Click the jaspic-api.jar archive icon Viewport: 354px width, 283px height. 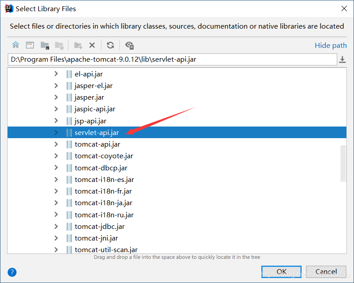point(69,109)
